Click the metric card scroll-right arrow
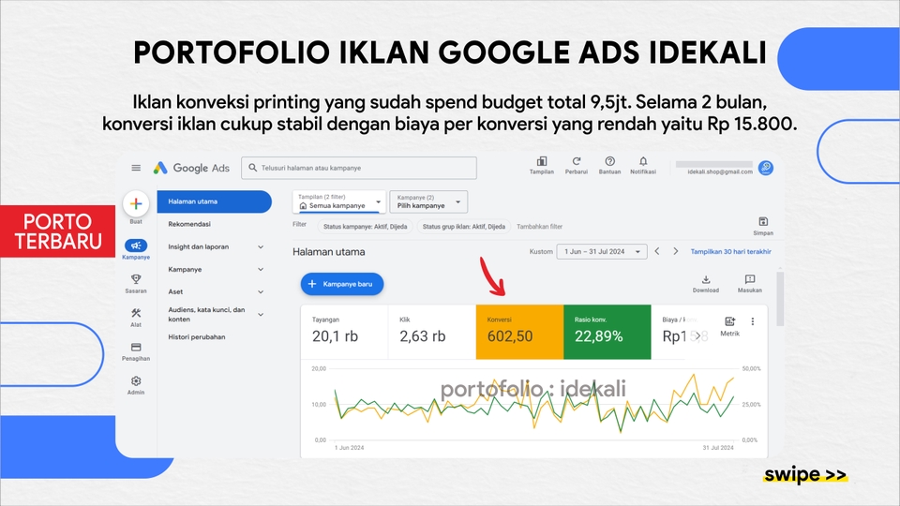 697,336
